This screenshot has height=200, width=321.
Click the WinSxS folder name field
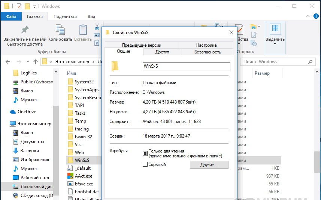tap(186, 67)
